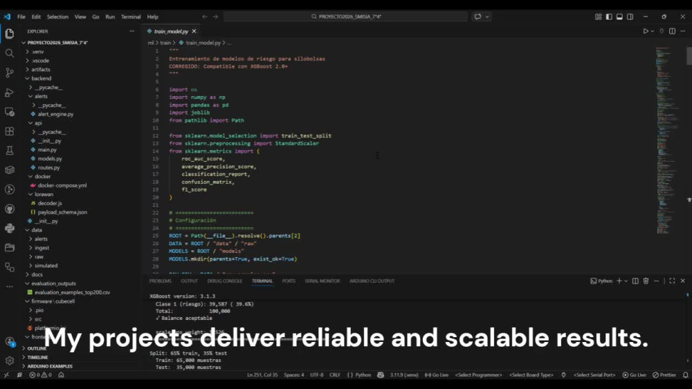This screenshot has height=389, width=692.
Task: Open Copilot chat dropdown arrow
Action: pos(487,17)
